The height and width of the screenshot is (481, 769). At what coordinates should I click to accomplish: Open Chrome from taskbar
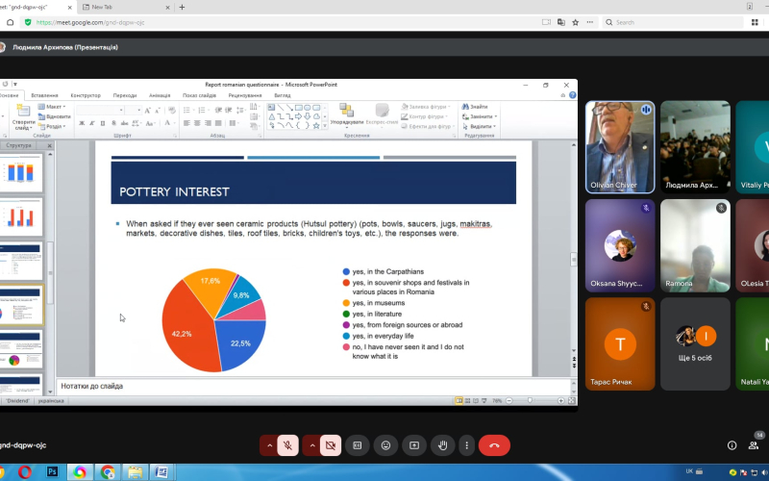tap(107, 472)
